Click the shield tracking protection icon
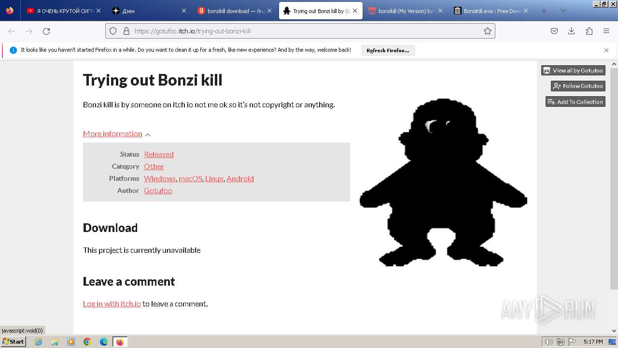Screen dimensions: 618x348 click(113, 31)
